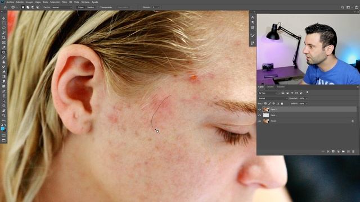
Task: Delete layer with the trash icon
Action: click(x=353, y=151)
